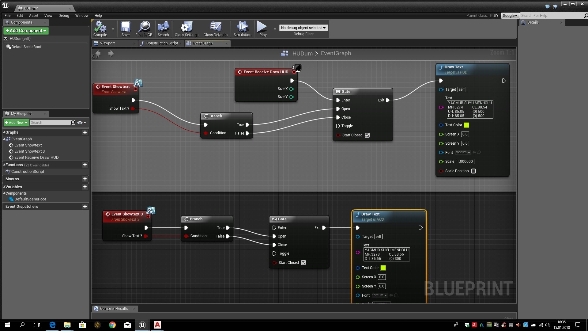Toggle Start Closed on lower Gate node

point(303,263)
